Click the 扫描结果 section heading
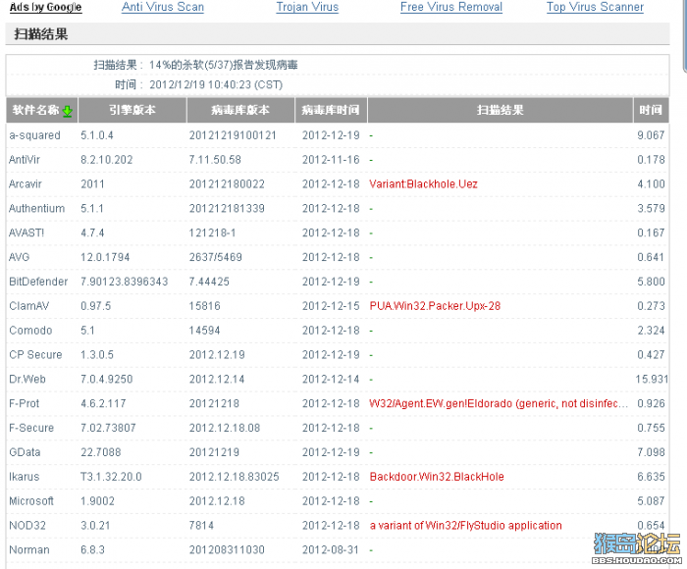Screen dimensions: 687x569 point(41,34)
